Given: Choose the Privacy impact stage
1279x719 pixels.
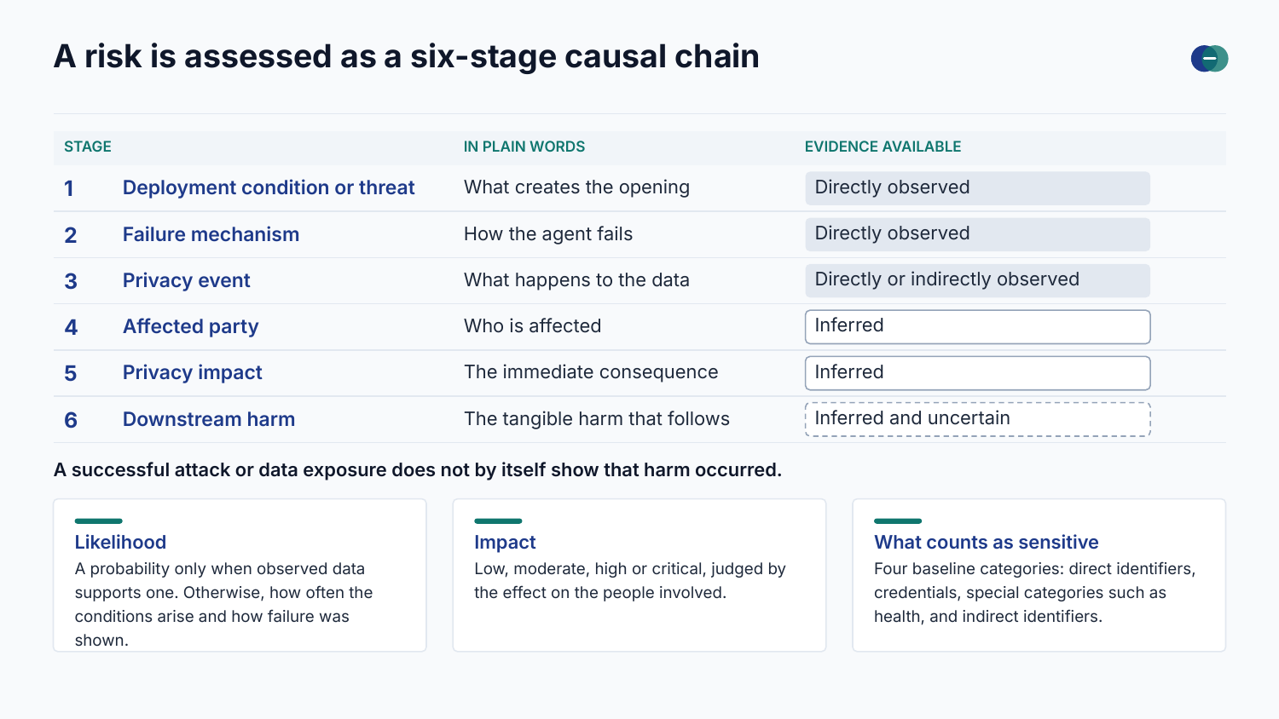Looking at the screenshot, I should (192, 372).
